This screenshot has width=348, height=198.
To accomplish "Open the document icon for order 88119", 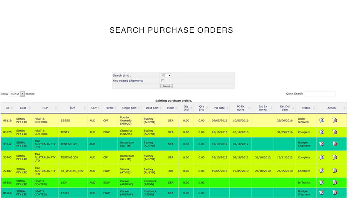I will (x=335, y=120).
